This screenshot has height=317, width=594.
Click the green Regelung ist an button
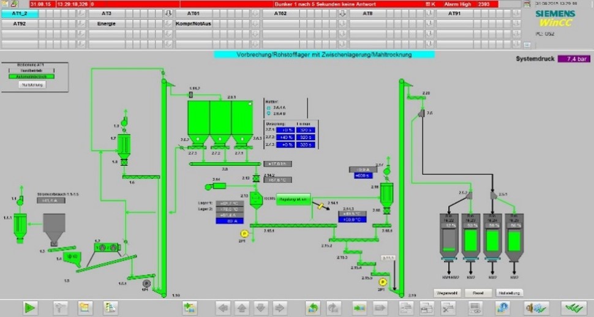293,200
